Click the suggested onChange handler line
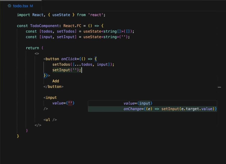Image resolution: width=226 pixels, height=164 pixels. (x=170, y=109)
